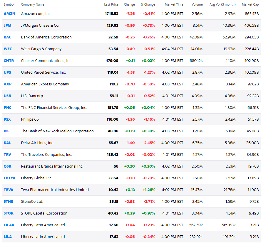The image size is (266, 243).
Task: Open the QSR ticker symbol link
Action: pyautogui.click(x=7, y=166)
